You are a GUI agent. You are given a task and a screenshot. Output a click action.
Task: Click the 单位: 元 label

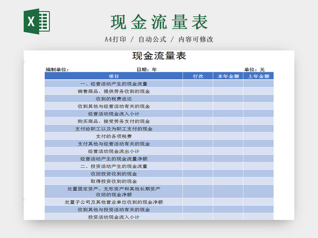254,69
